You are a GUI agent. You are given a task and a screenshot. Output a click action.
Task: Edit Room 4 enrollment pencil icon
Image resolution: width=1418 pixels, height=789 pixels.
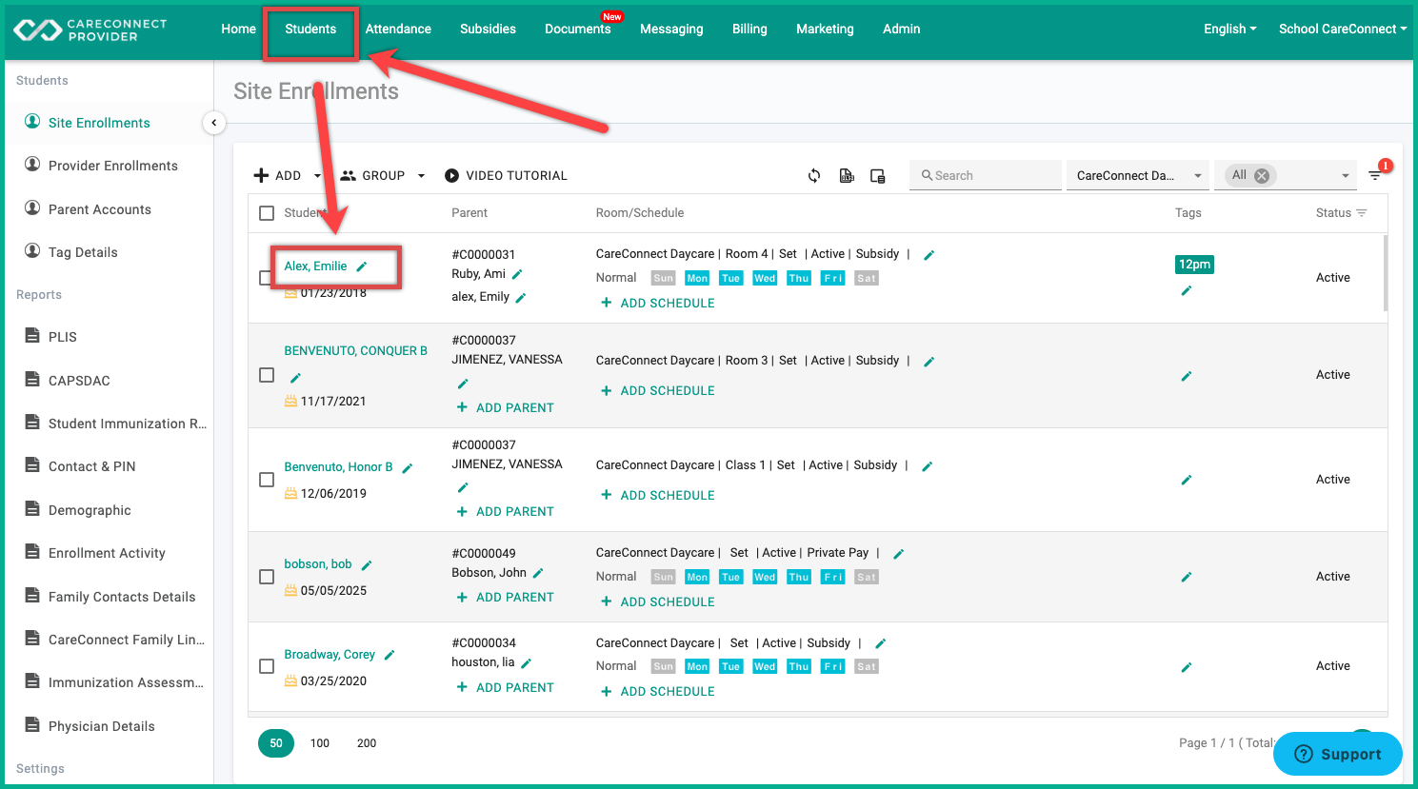[929, 255]
